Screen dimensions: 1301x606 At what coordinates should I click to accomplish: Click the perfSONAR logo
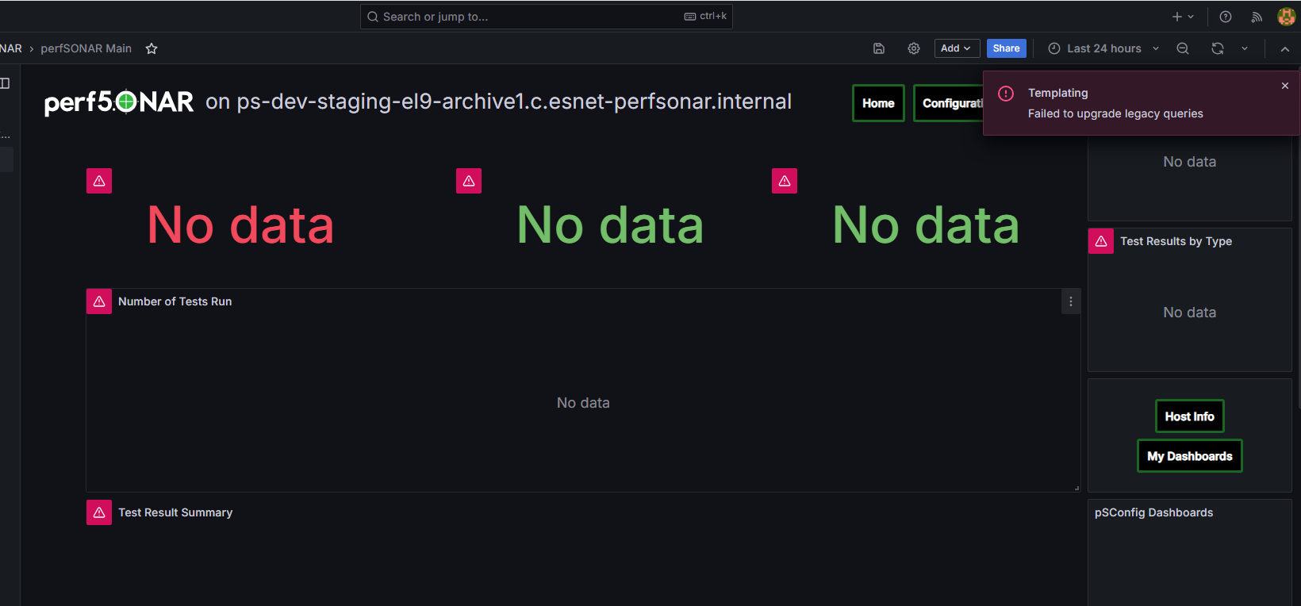coord(119,102)
